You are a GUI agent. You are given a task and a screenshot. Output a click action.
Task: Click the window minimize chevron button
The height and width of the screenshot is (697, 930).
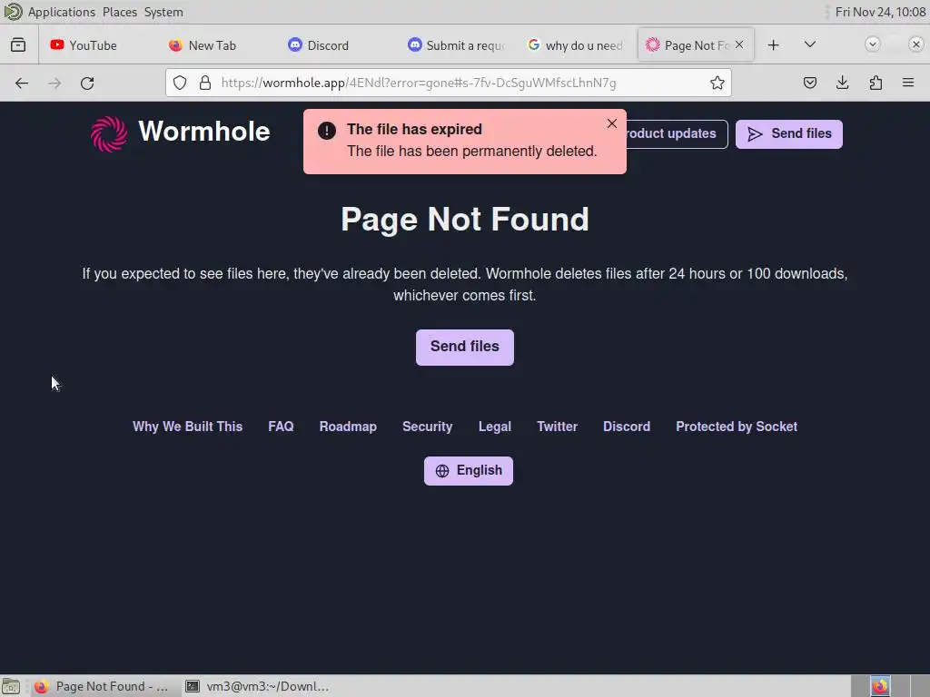point(873,44)
